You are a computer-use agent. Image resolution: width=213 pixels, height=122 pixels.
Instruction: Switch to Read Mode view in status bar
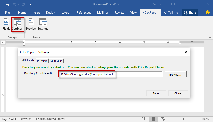click(144, 119)
